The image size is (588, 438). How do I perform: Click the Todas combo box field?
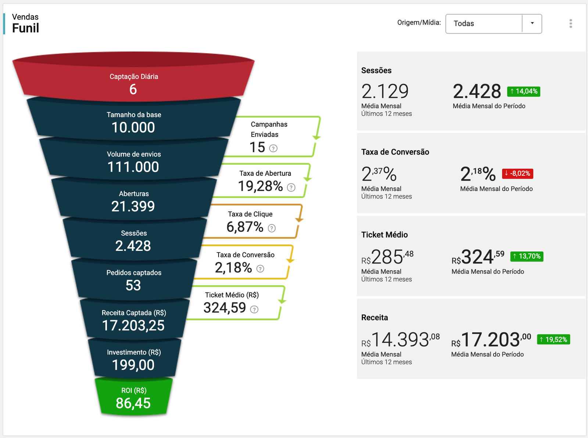(484, 24)
